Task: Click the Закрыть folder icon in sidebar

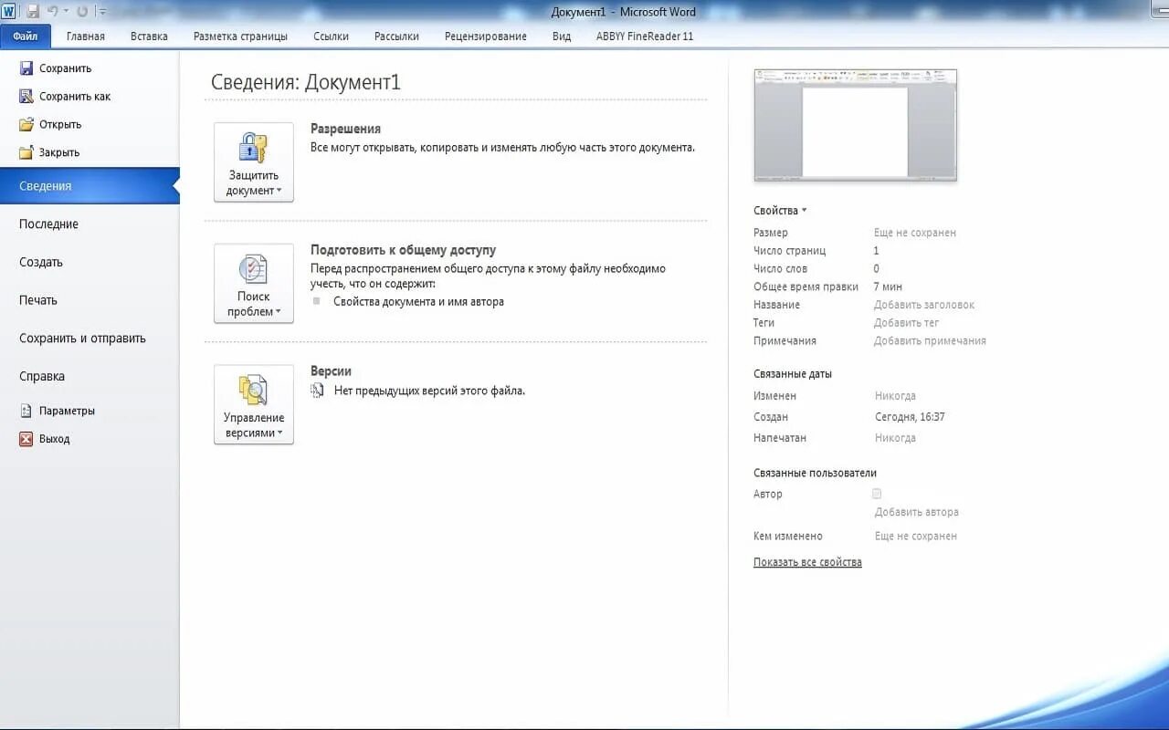Action: [x=26, y=152]
